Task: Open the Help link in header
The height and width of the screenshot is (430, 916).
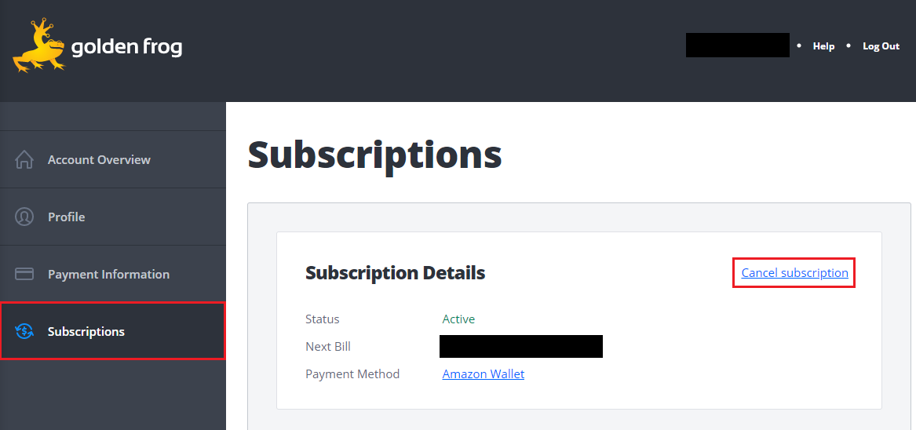Action: (x=823, y=46)
